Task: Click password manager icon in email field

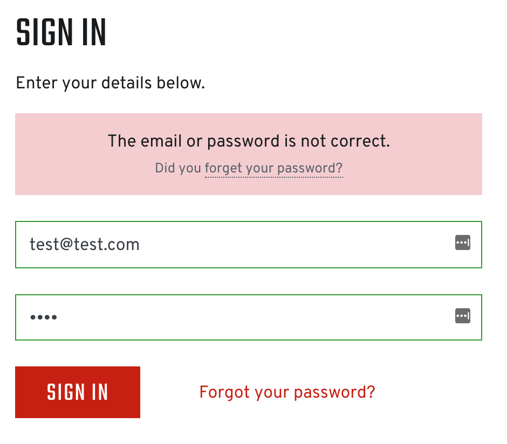Action: tap(462, 243)
